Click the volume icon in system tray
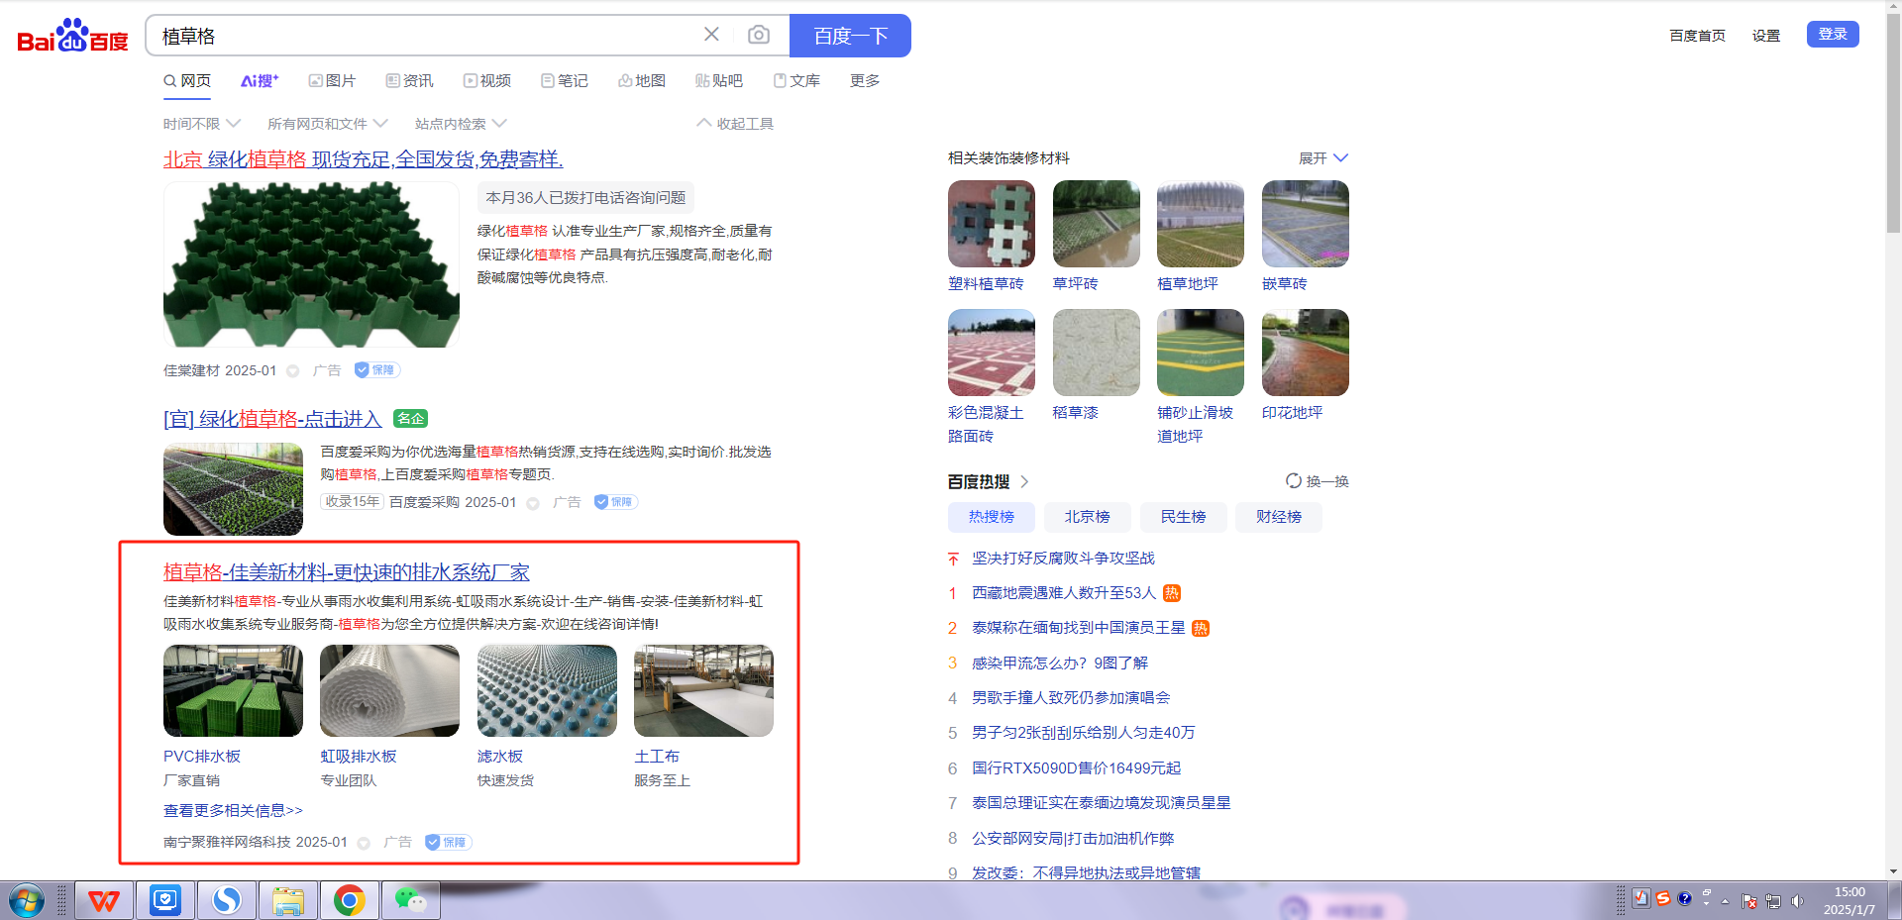The width and height of the screenshot is (1902, 920). (x=1797, y=901)
